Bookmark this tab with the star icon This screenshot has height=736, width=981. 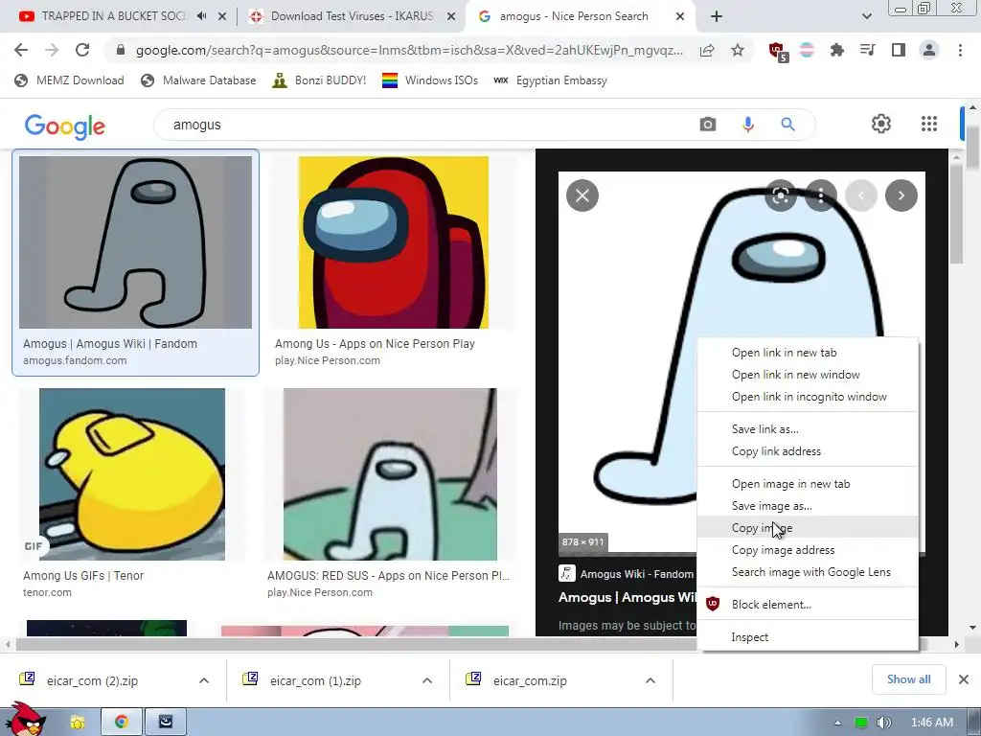tap(738, 50)
